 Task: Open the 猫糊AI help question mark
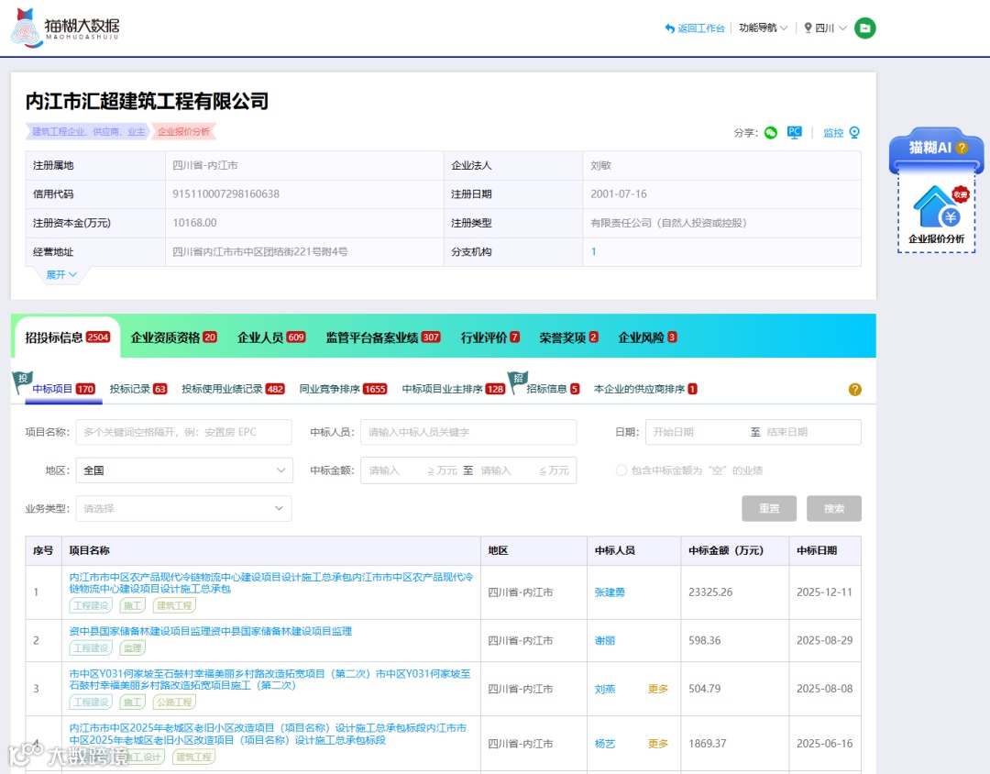[962, 148]
